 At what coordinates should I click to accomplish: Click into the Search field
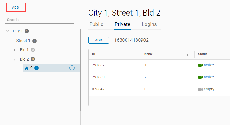40,20
